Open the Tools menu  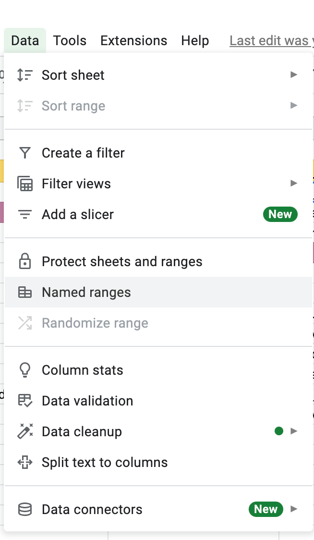pyautogui.click(x=70, y=41)
